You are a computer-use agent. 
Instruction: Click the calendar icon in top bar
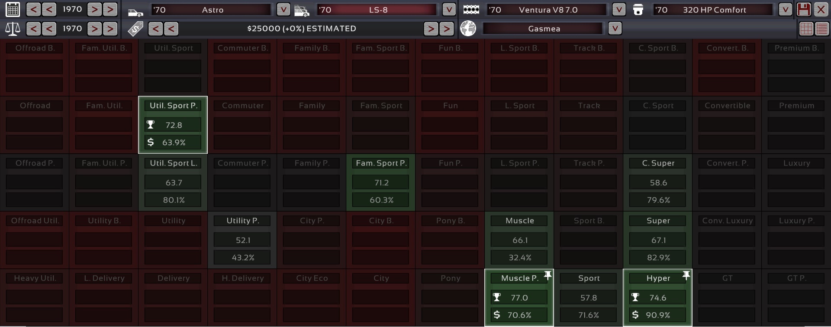point(13,10)
